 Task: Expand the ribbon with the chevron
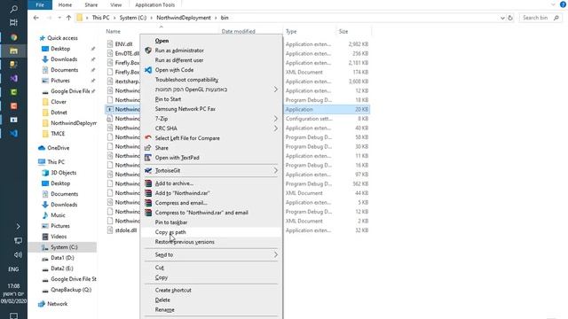pos(553,4)
